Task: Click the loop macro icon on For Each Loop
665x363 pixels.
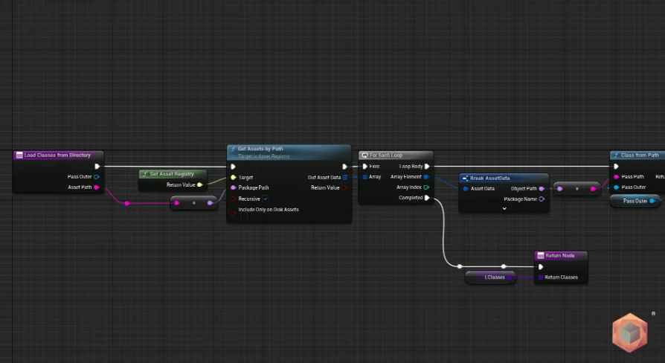Action: click(x=364, y=155)
